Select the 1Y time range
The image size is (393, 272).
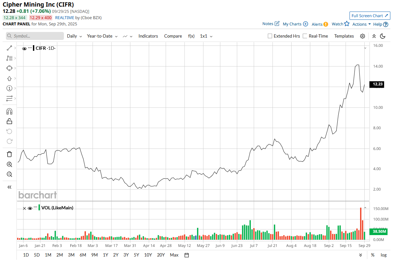pyautogui.click(x=105, y=255)
